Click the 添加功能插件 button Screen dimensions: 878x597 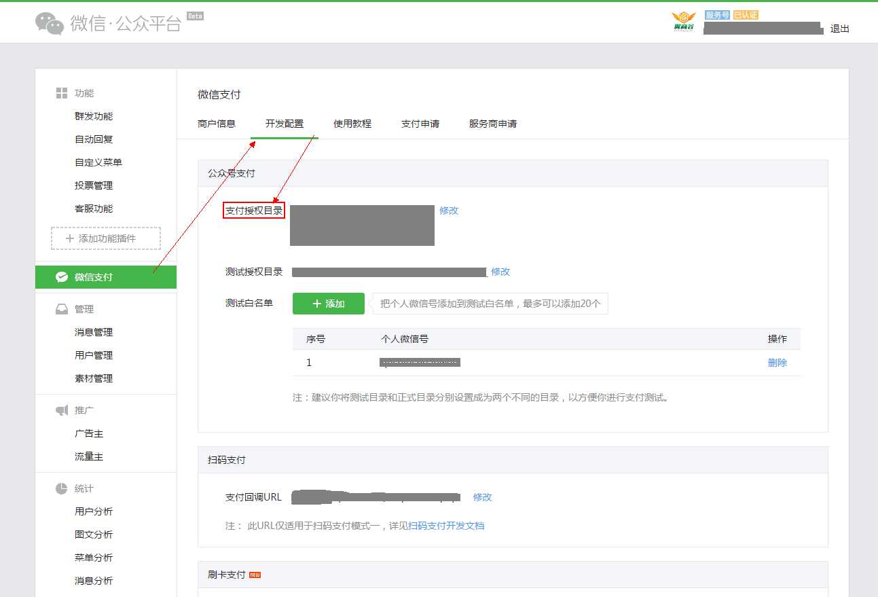point(106,238)
